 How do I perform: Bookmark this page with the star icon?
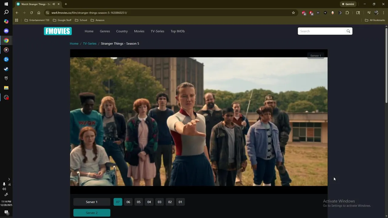[x=293, y=13]
